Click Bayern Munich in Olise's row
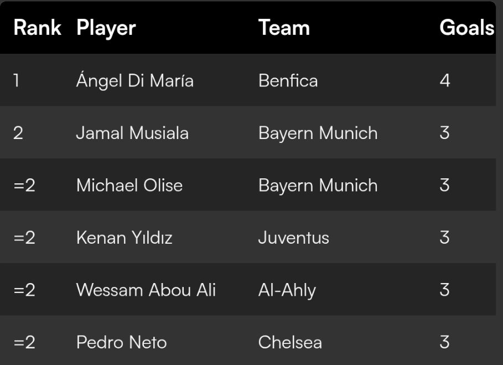This screenshot has width=503, height=365. (x=318, y=186)
